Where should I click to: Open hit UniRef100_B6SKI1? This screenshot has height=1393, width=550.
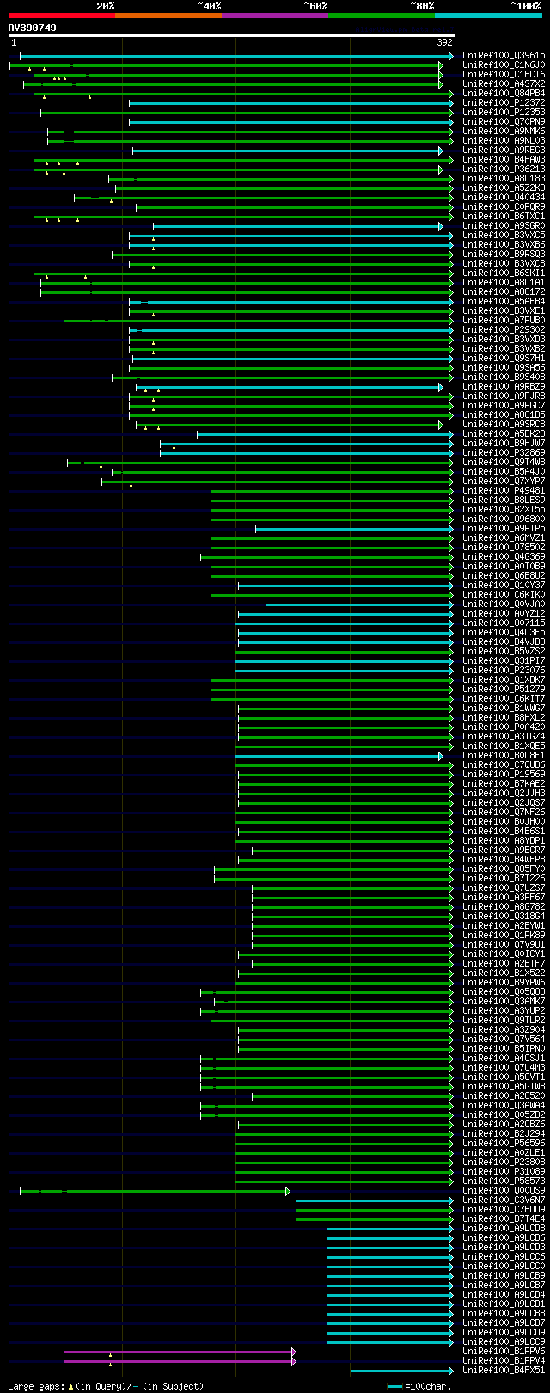pyautogui.click(x=504, y=273)
